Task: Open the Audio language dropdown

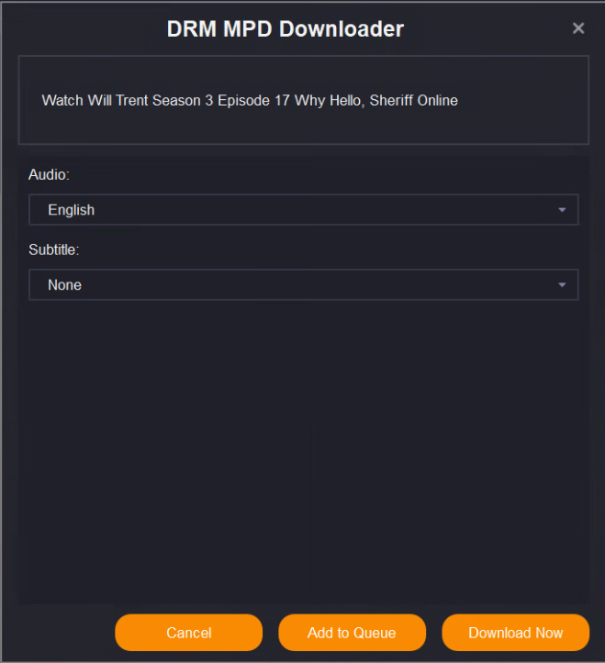Action: coord(304,210)
